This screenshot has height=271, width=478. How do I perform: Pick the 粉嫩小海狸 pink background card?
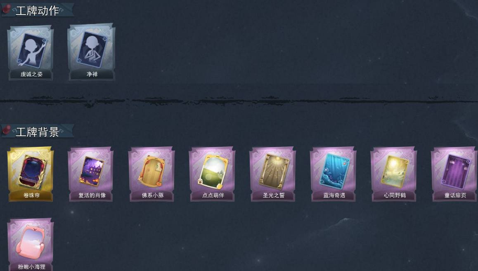(31, 245)
